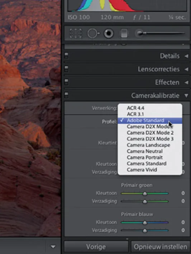Screen dimensions: 191x254
Task: Choose Camera D2X Mode 3 profile
Action: (x=150, y=139)
